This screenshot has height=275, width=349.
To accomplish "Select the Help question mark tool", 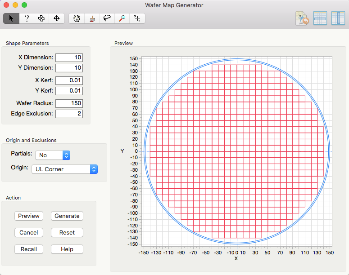I will tap(27, 18).
